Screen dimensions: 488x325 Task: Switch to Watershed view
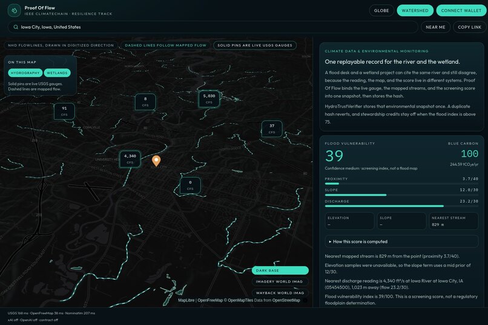click(415, 10)
